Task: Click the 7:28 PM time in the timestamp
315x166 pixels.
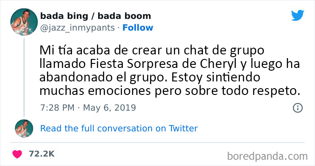Action: pyautogui.click(x=57, y=108)
